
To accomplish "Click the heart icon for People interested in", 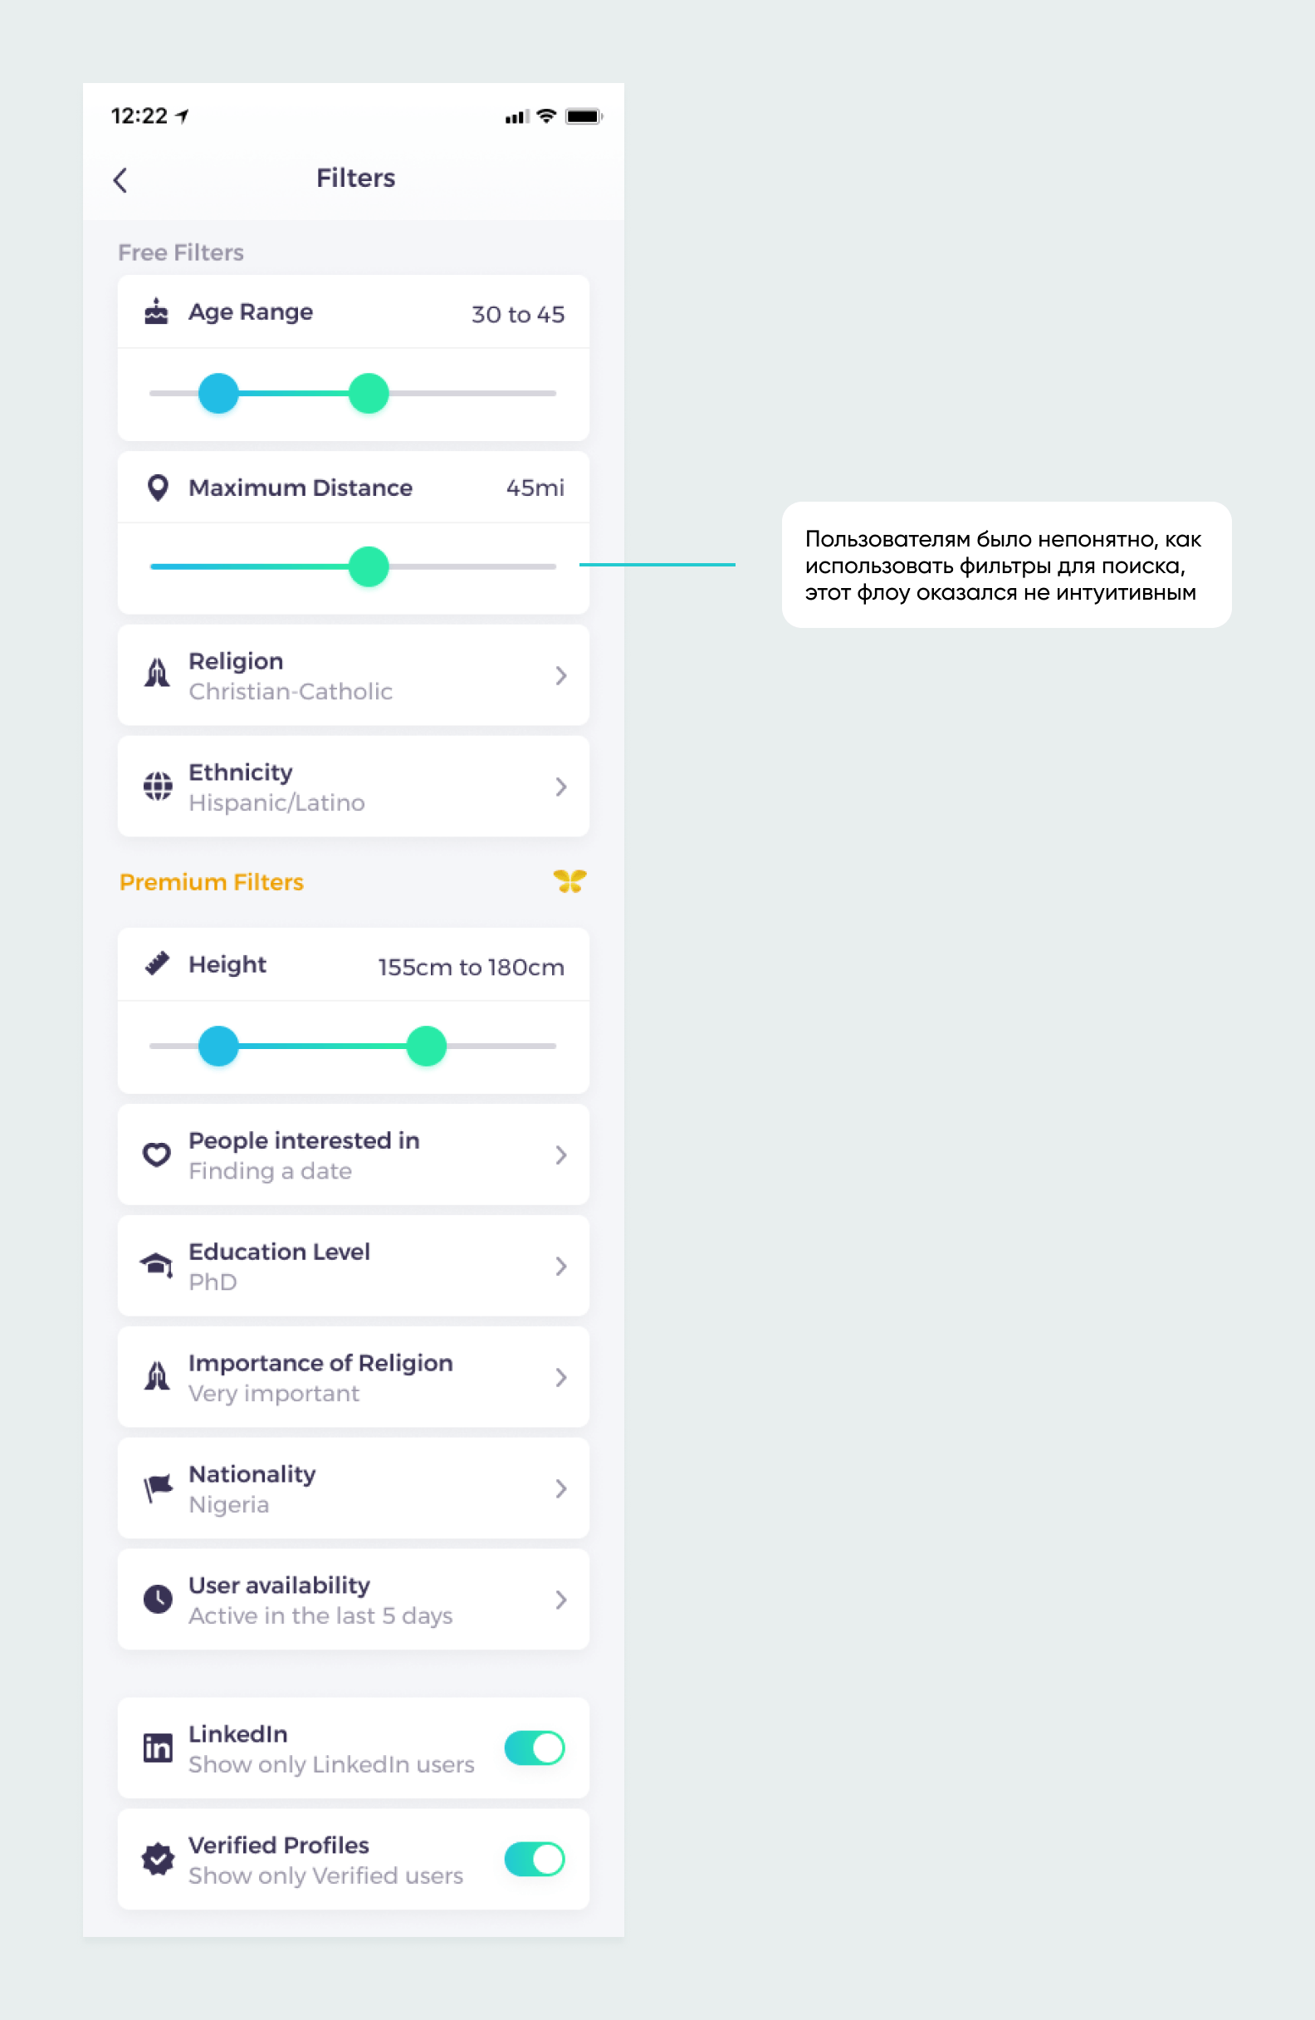I will tap(157, 1155).
